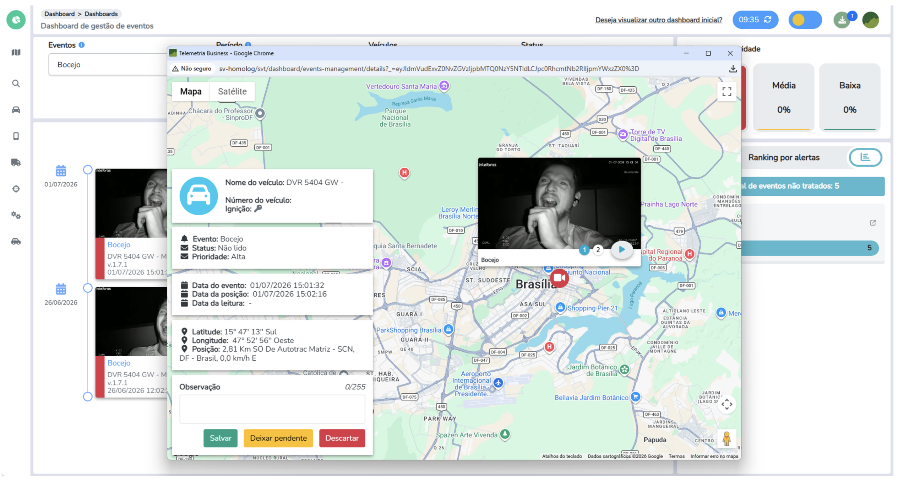Toggle the ranking chart view button
The image size is (909, 491).
click(x=865, y=157)
